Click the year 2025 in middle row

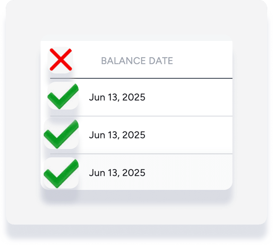[x=134, y=135]
